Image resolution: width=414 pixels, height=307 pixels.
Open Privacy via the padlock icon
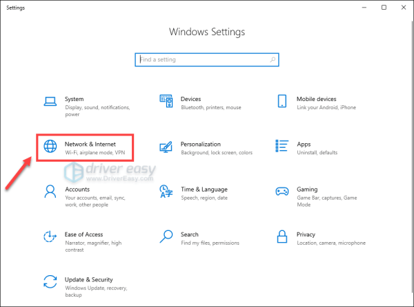coord(282,237)
